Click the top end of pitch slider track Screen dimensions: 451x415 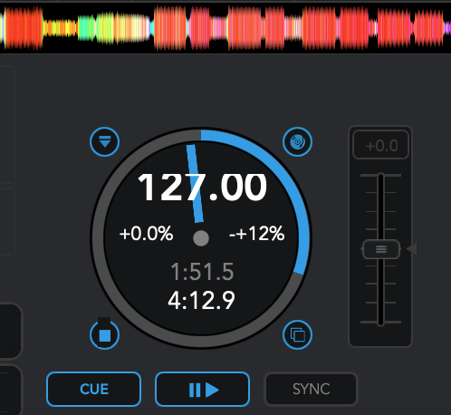pyautogui.click(x=381, y=176)
